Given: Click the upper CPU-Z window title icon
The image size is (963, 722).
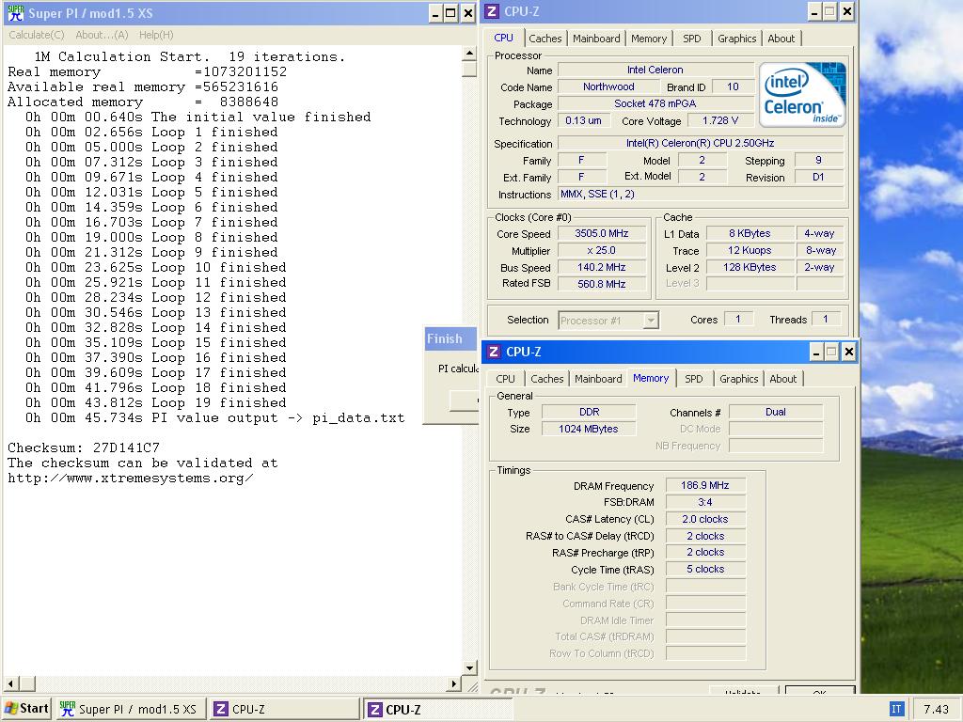Looking at the screenshot, I should [492, 11].
